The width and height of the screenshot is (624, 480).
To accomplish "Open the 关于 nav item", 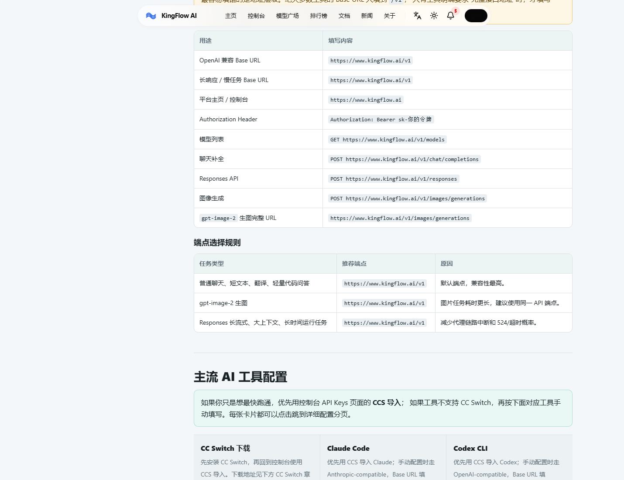I will click(x=390, y=16).
